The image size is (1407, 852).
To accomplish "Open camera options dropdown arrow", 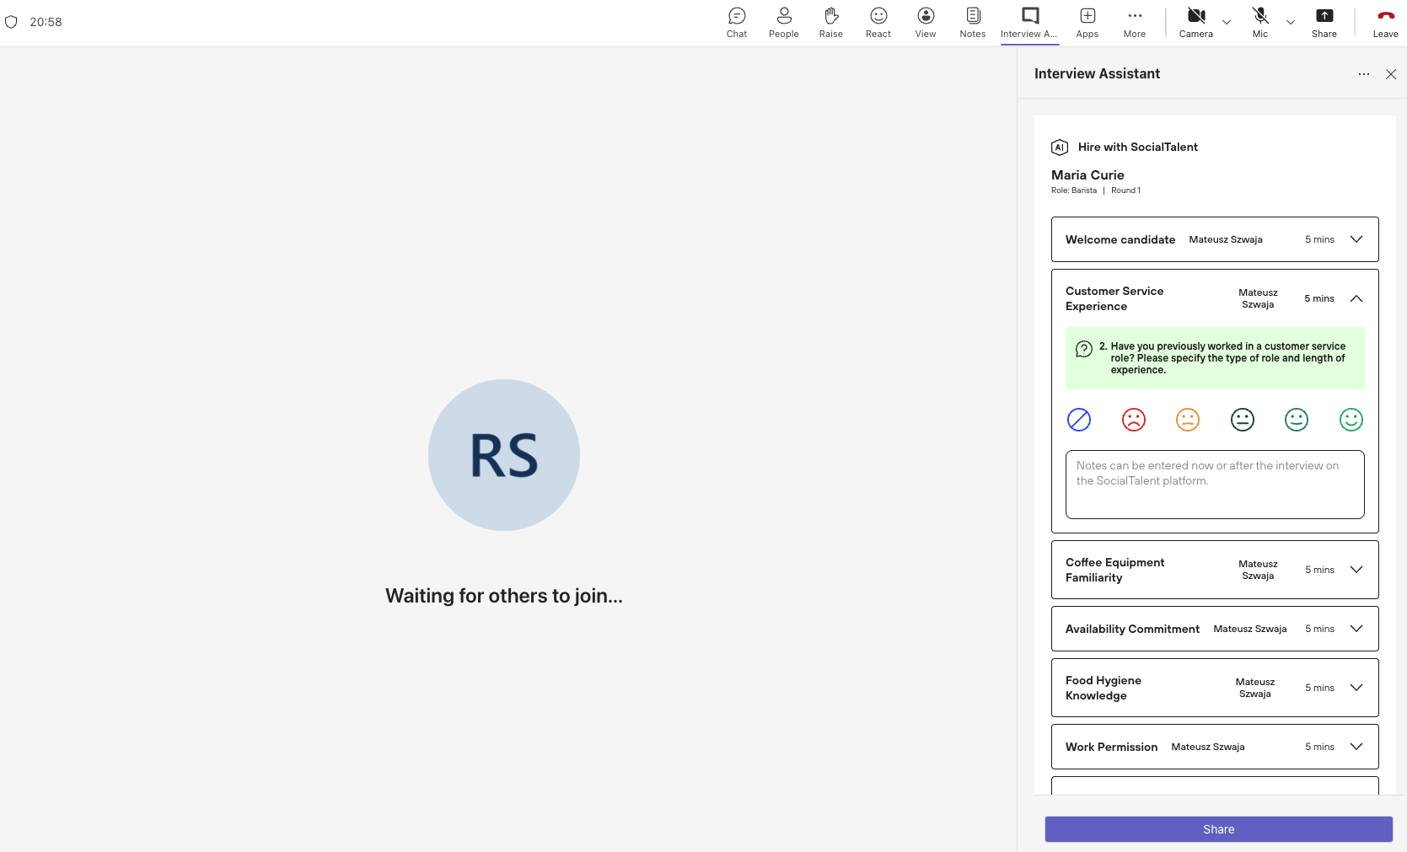I will pos(1226,23).
